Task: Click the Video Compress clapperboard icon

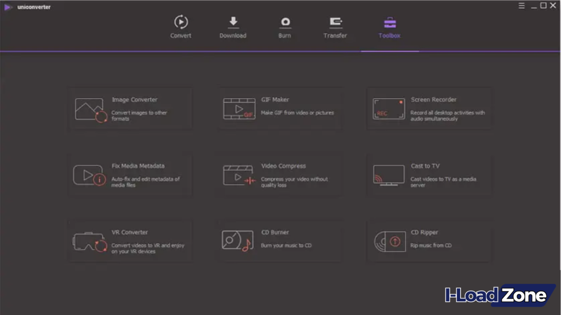Action: point(239,175)
